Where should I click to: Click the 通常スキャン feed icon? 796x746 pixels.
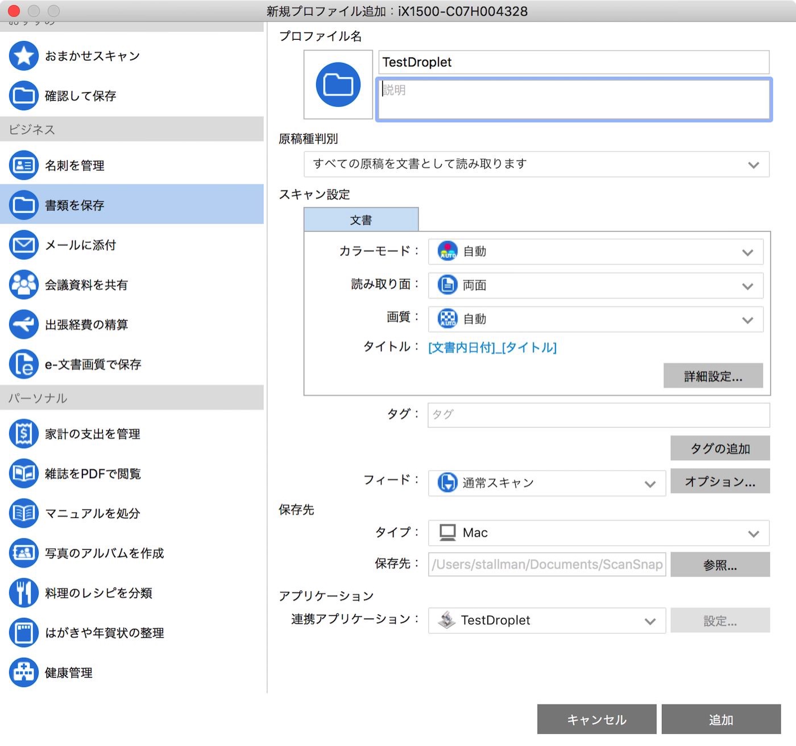pyautogui.click(x=447, y=483)
